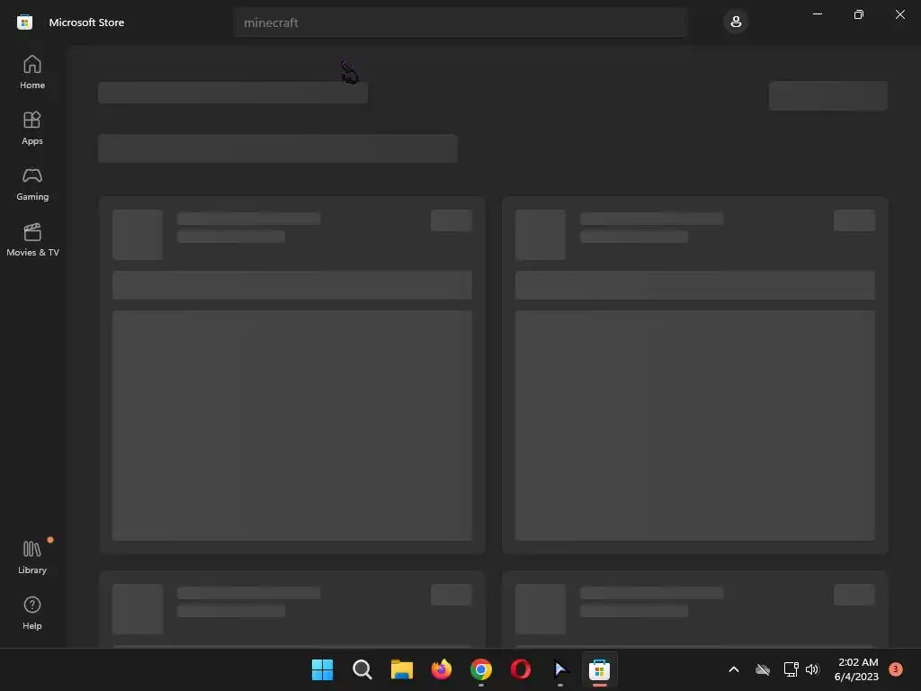
Task: Close the Microsoft Store window
Action: [899, 14]
